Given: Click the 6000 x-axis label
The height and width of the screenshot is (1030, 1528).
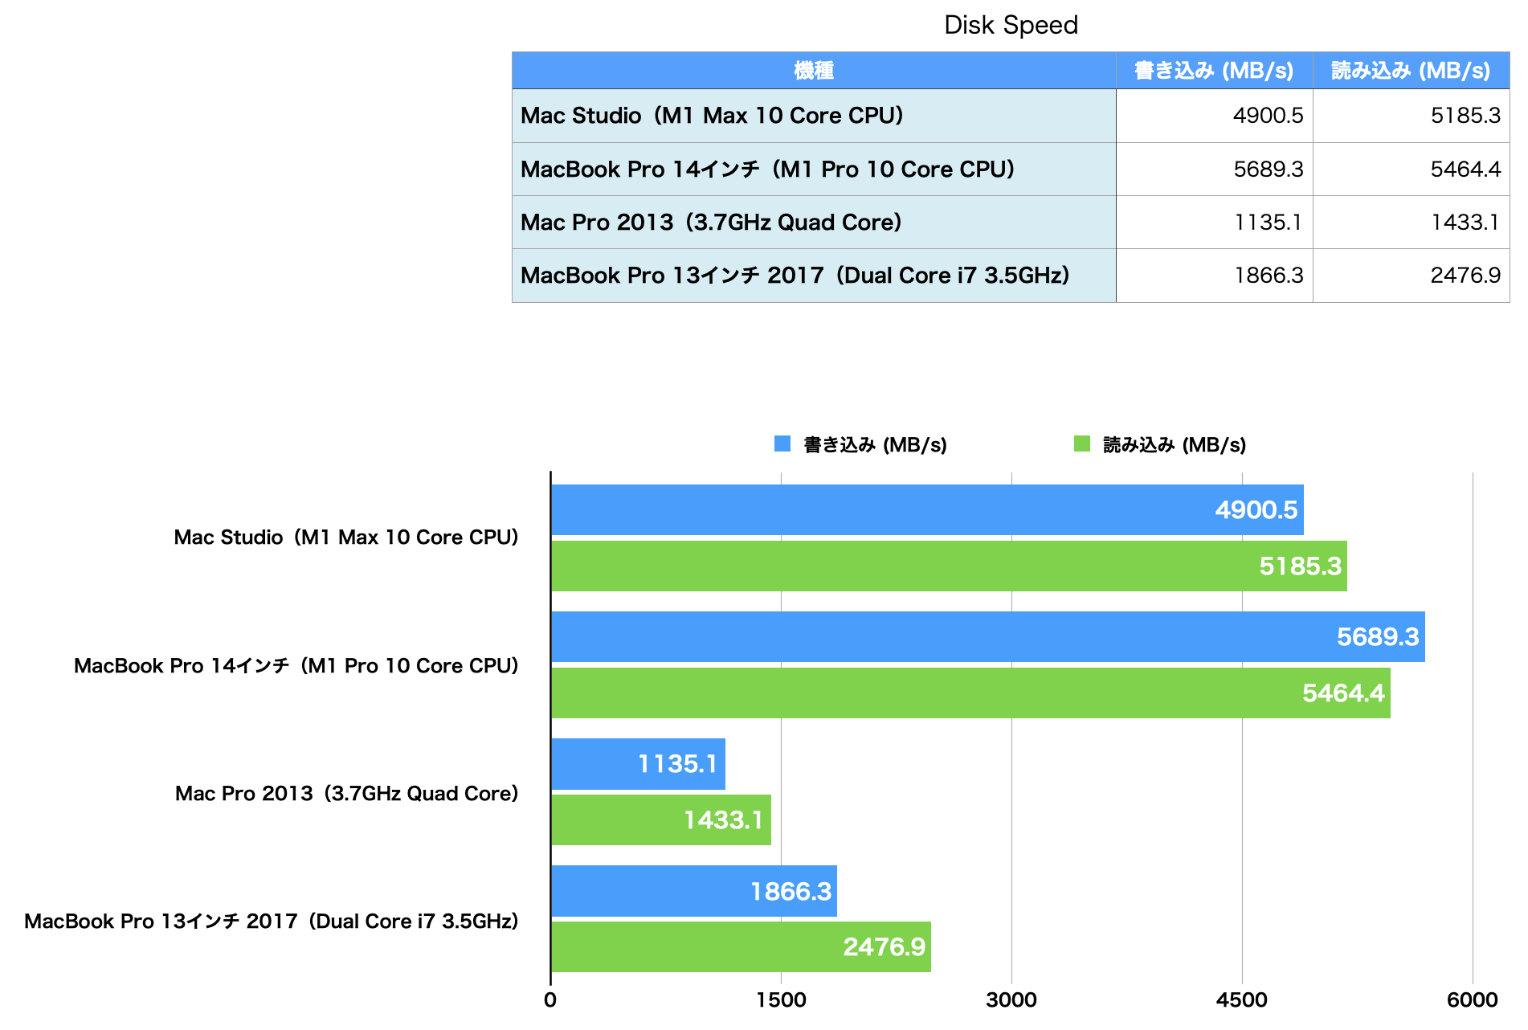Looking at the screenshot, I should [1472, 1000].
